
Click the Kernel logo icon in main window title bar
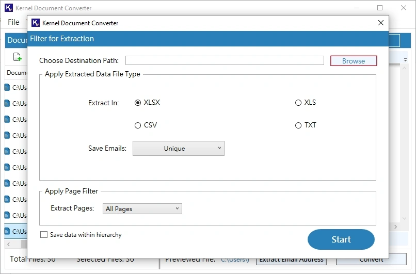point(9,8)
